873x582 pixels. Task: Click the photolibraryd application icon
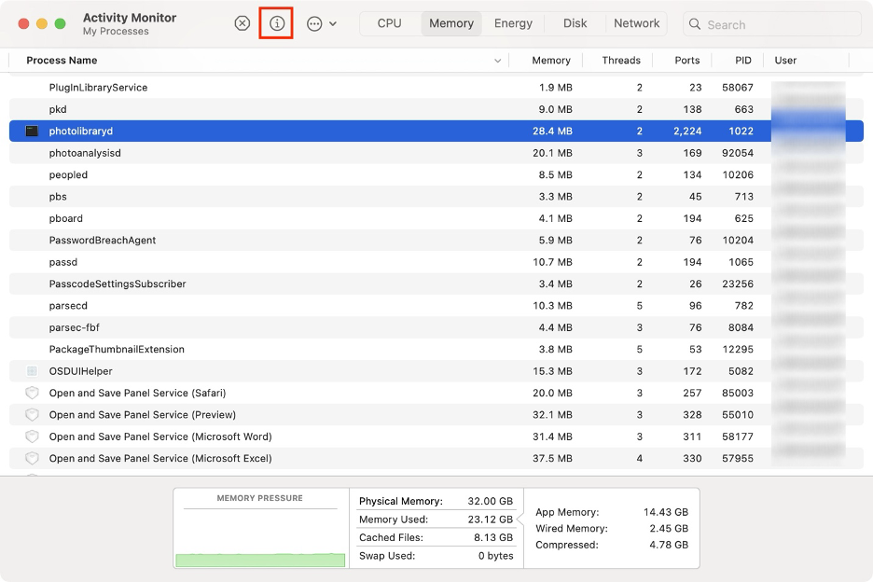click(x=31, y=131)
